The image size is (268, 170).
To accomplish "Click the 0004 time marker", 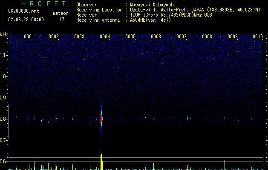I will (x=105, y=37).
